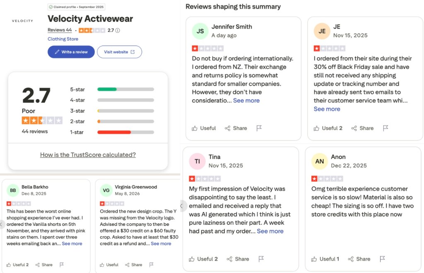This screenshot has width=424, height=273.
Task: Select the 2-star rating row
Action: point(112,121)
